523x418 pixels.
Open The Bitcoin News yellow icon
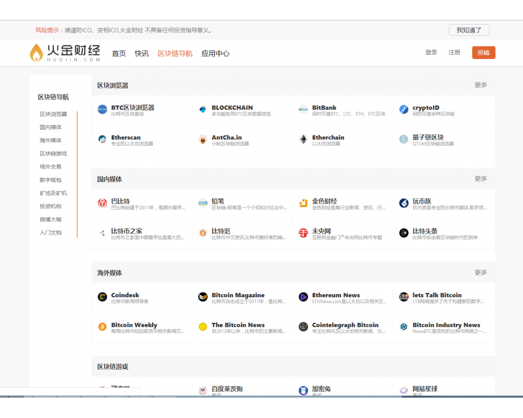[203, 327]
